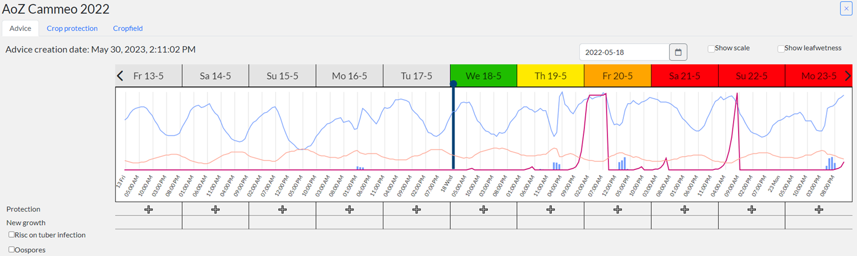Screen dimensions: 857x256
Task: Add protection on Tu 17-5 plus icon
Action: tap(417, 209)
